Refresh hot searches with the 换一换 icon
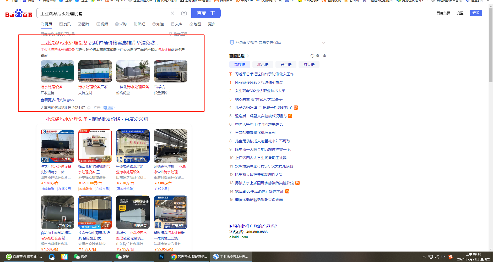Viewport: 493px width, 262px height. [312, 56]
